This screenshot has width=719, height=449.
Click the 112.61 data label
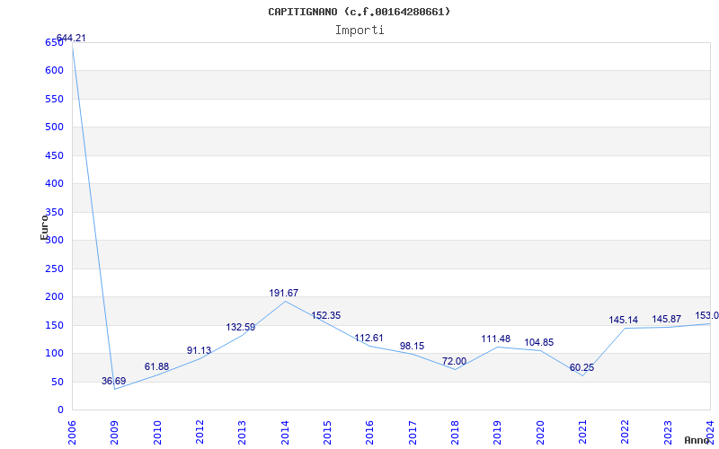(x=368, y=339)
